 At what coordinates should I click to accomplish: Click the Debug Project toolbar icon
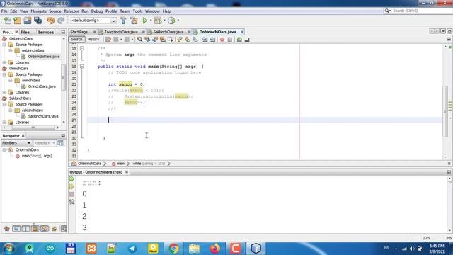coord(158,21)
